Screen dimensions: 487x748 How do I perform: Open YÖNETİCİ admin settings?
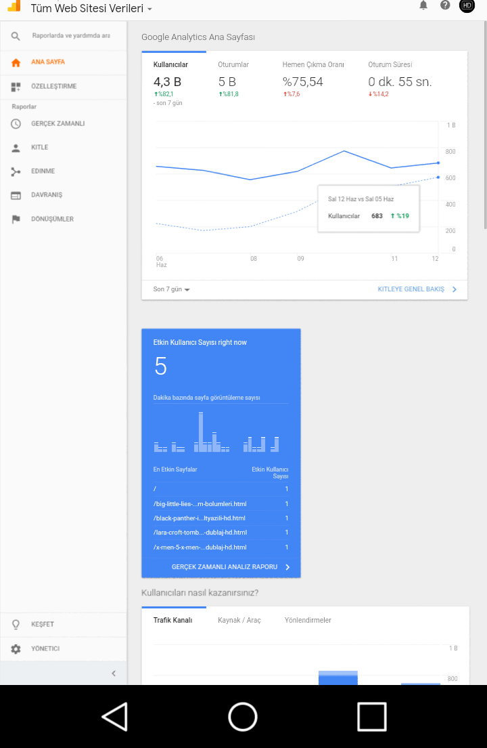pos(64,649)
